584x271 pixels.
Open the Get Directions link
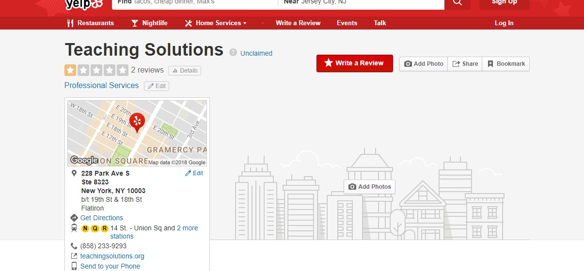coord(102,218)
